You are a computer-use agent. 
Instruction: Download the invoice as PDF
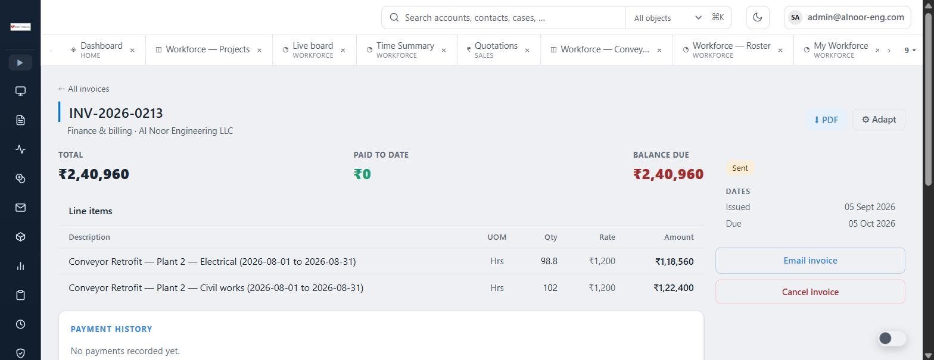pyautogui.click(x=826, y=120)
